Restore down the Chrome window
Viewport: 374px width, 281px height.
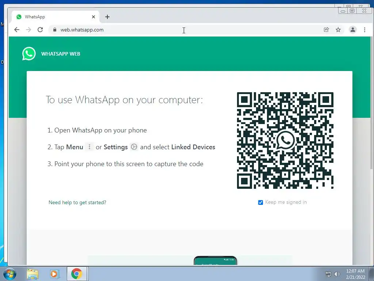352,11
